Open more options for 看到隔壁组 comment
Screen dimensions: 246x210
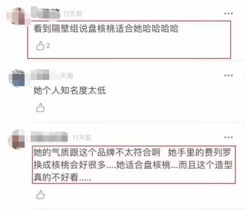tap(229, 13)
